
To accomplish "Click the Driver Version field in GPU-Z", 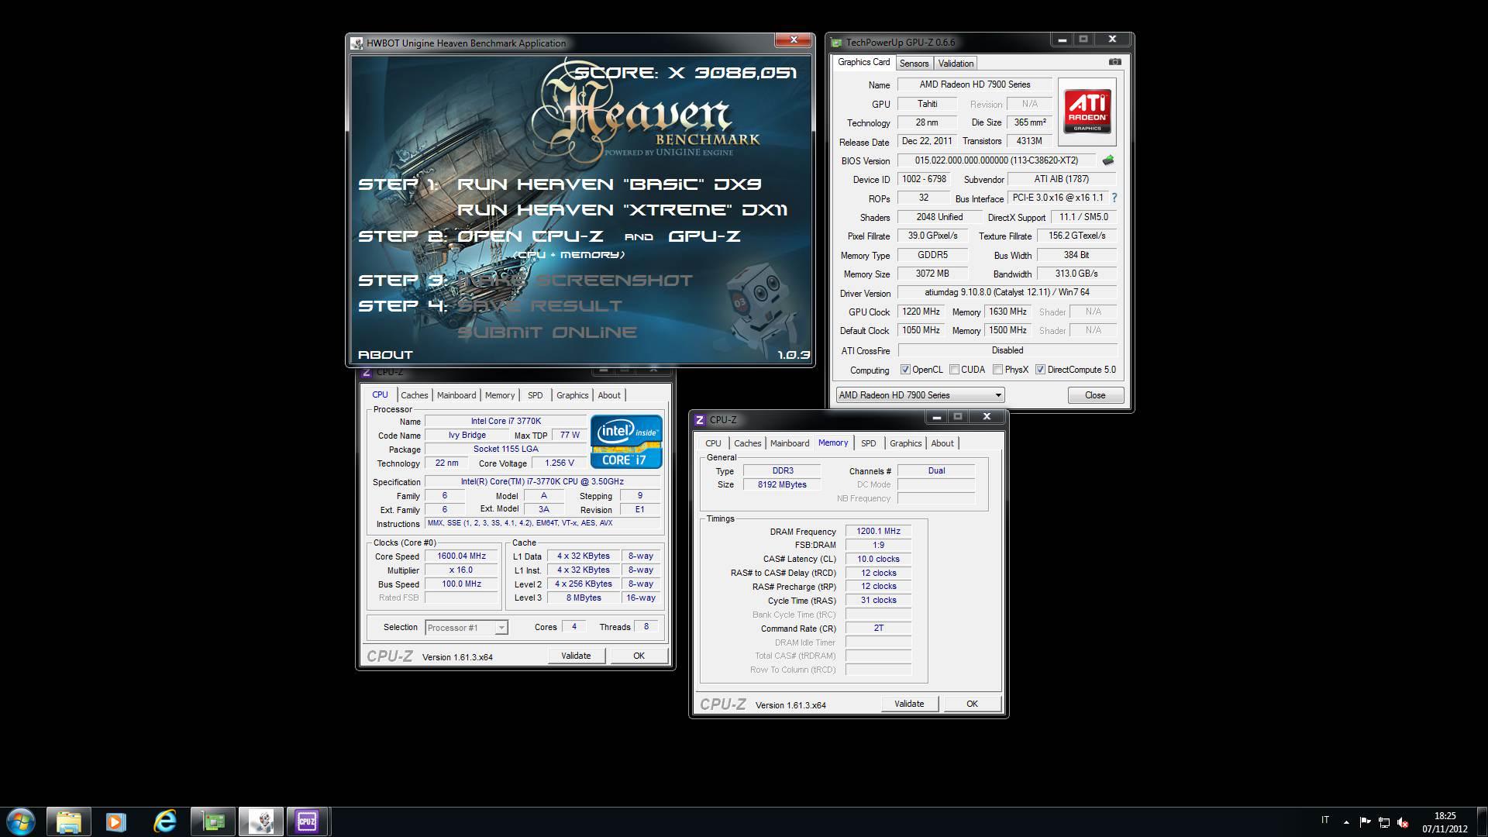I will 1007,292.
